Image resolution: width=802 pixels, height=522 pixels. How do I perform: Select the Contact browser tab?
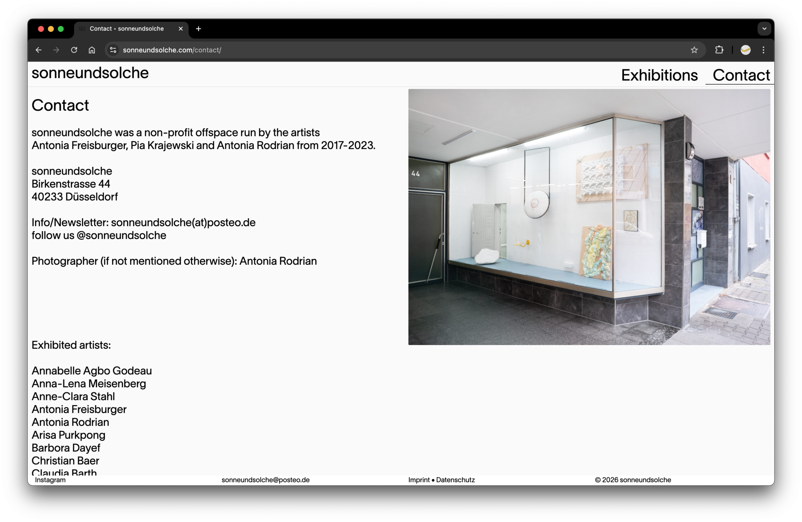tap(127, 29)
